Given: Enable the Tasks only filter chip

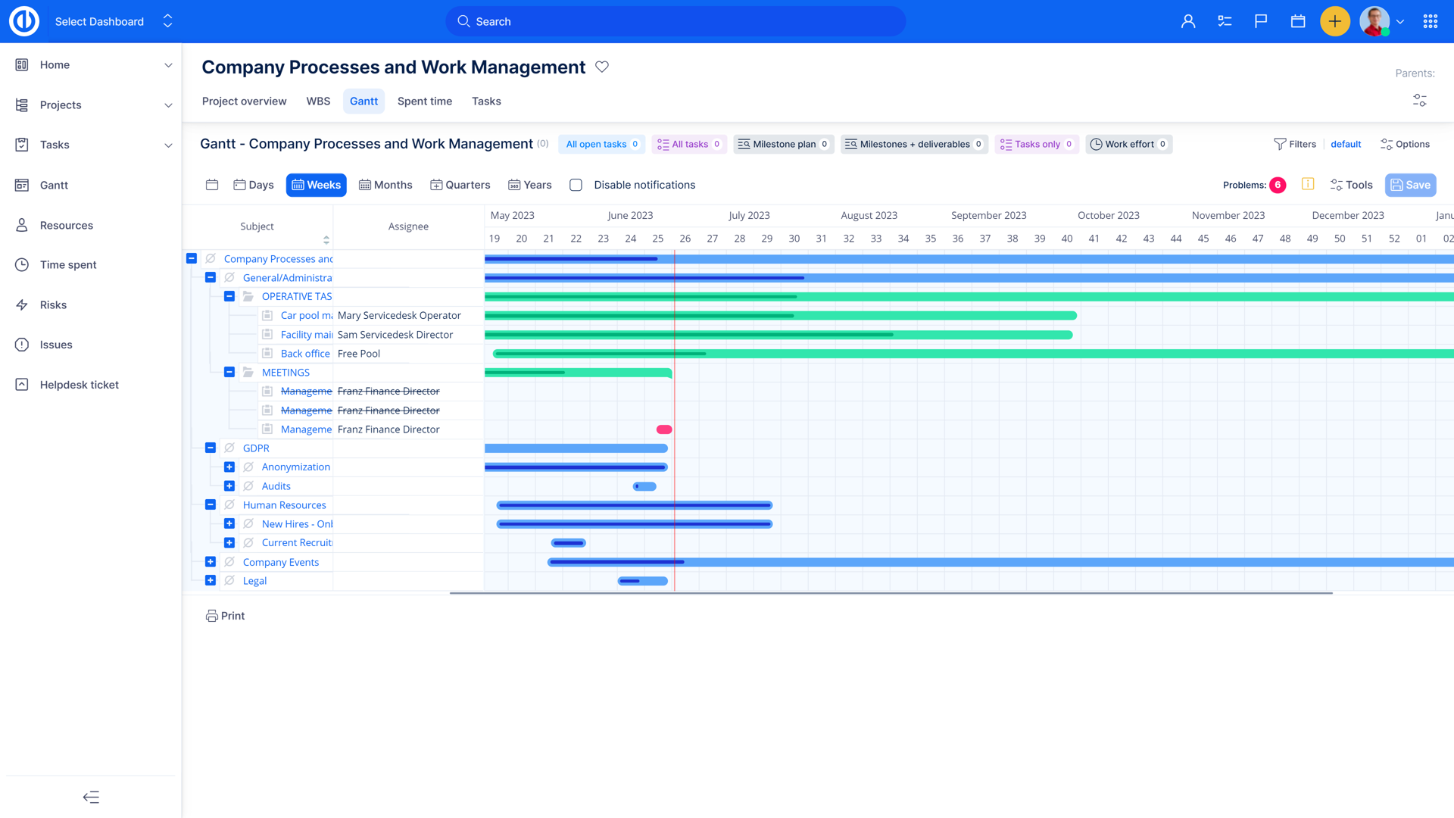Looking at the screenshot, I should pos(1036,144).
